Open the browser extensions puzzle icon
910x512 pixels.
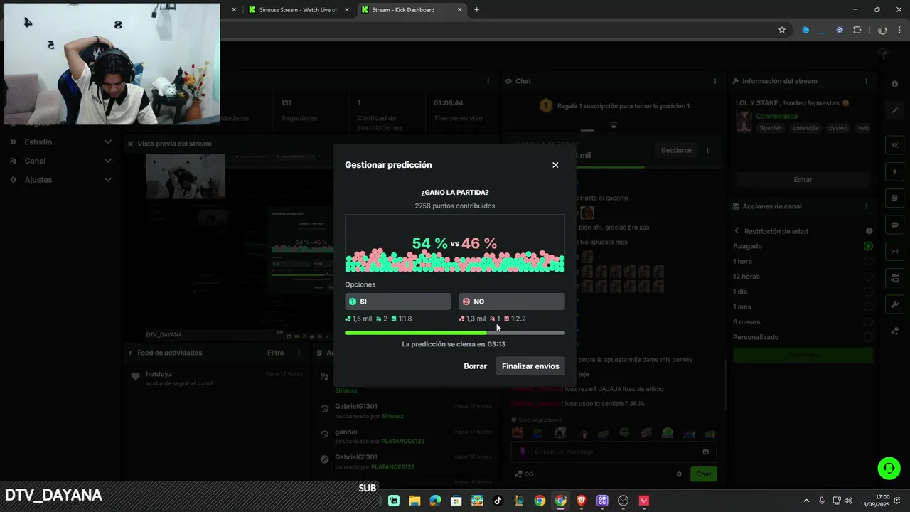(857, 30)
